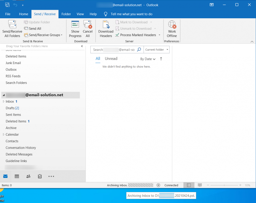The height and width of the screenshot is (203, 256).
Task: Collapse the email-solution.net account tree
Action: 3,95
